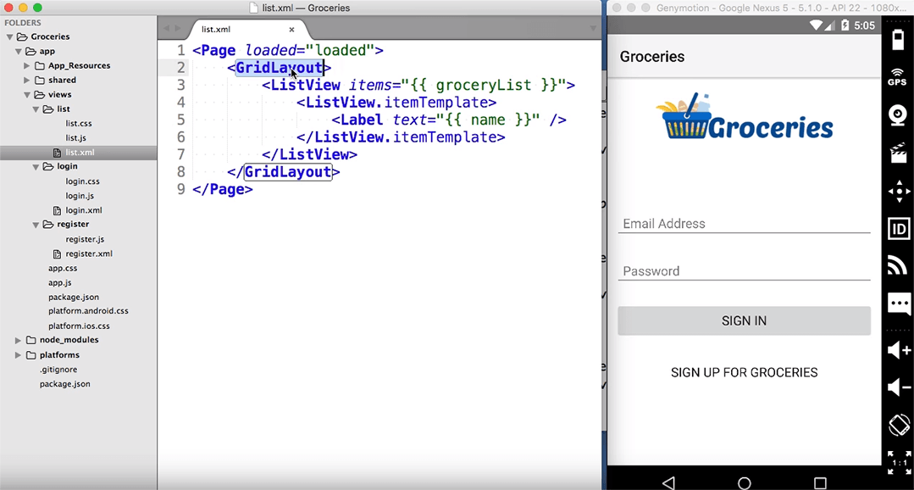Collapse the login folder

[36, 166]
